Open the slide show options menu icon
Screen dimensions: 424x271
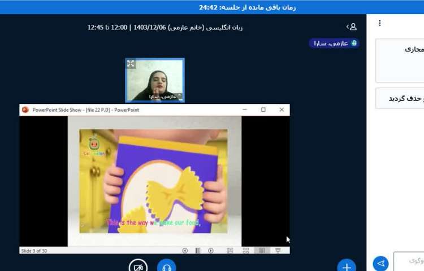pyautogui.click(x=198, y=251)
